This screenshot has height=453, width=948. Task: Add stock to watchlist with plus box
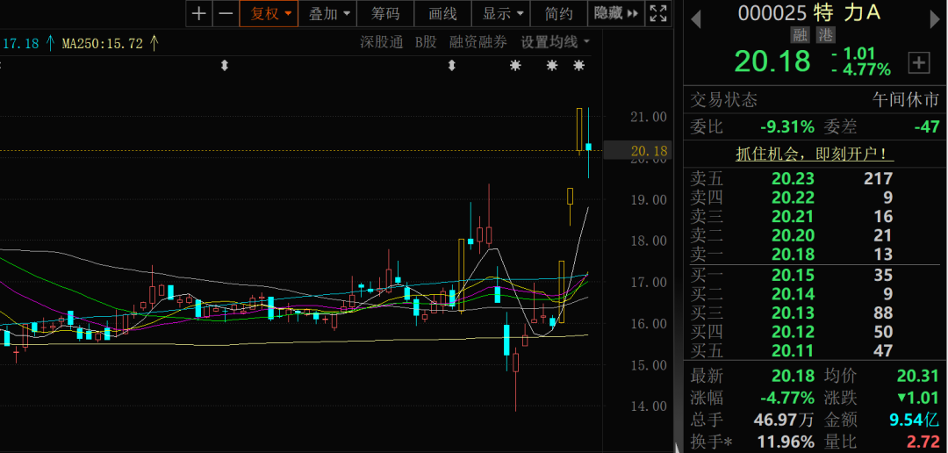[919, 62]
